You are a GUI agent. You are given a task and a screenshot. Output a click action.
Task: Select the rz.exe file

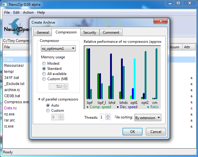tap(9, 126)
